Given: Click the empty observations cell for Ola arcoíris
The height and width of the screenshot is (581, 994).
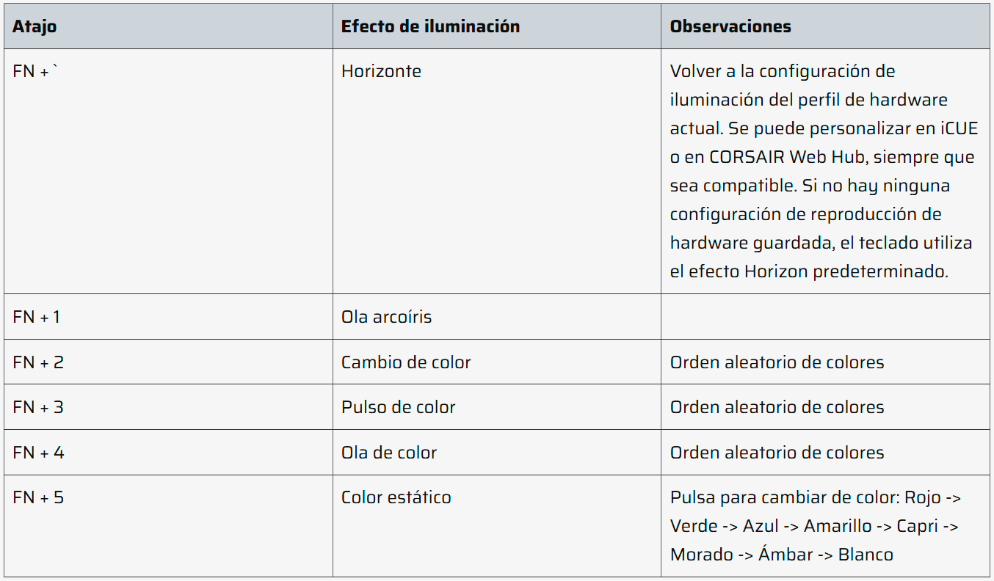Looking at the screenshot, I should pos(825,317).
